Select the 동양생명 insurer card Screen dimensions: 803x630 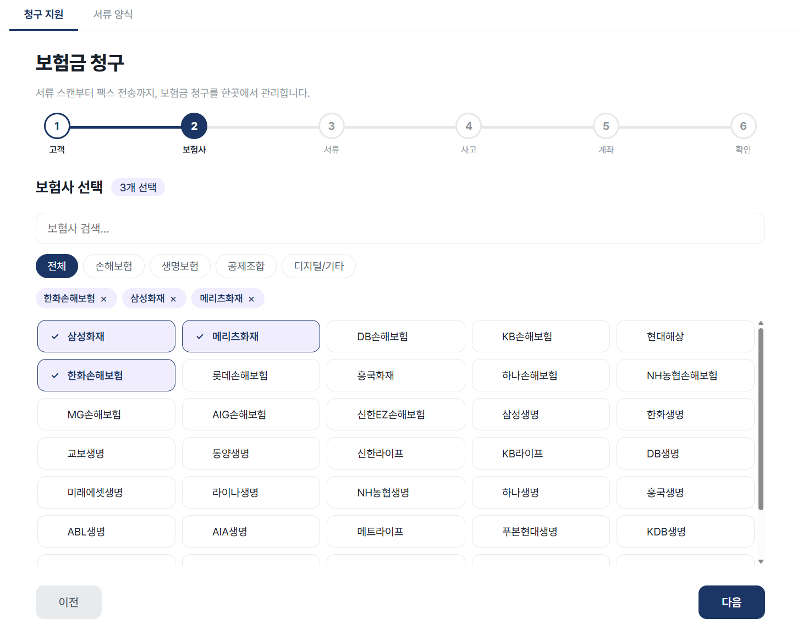coord(251,454)
